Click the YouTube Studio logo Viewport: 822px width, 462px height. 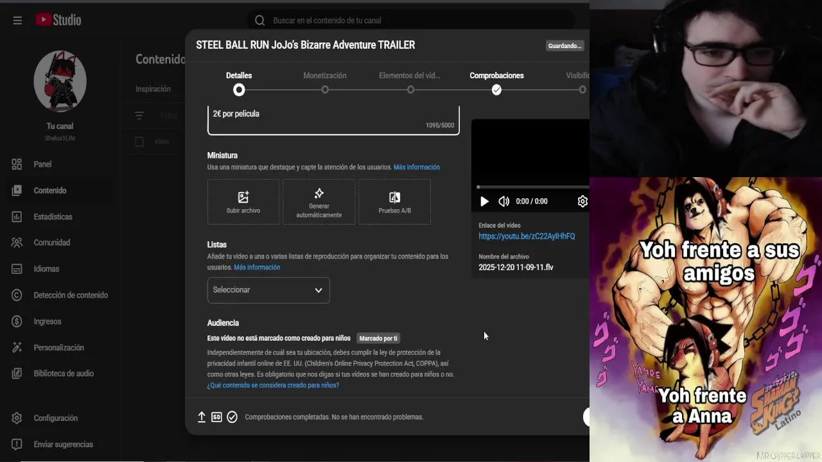click(x=58, y=20)
